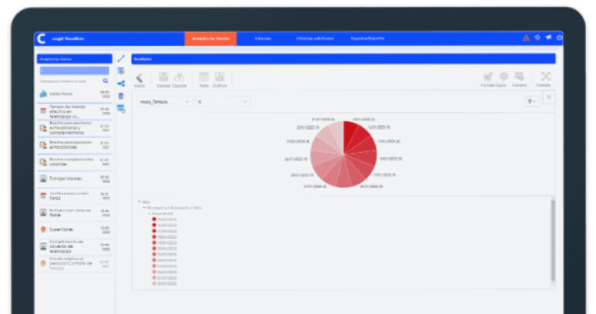Screen dimensions: 596x314
Task: Open the Formato chart icon on the right
Action: coord(487,77)
